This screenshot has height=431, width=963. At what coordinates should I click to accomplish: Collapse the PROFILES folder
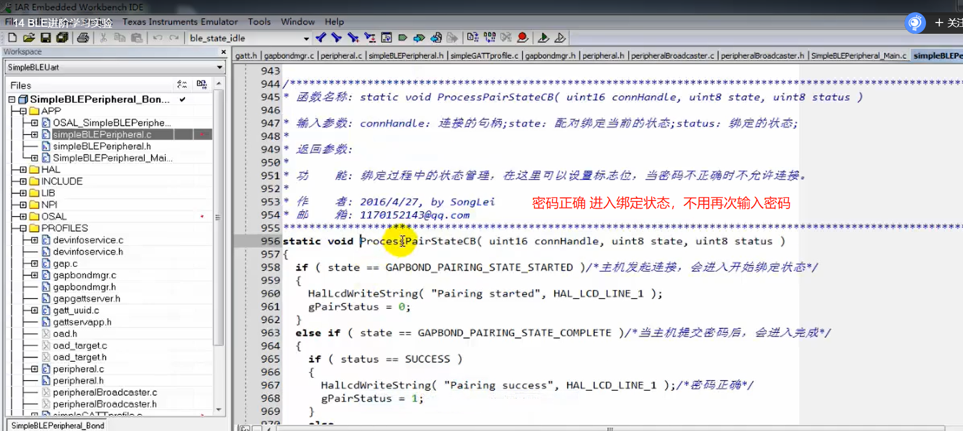tap(23, 228)
